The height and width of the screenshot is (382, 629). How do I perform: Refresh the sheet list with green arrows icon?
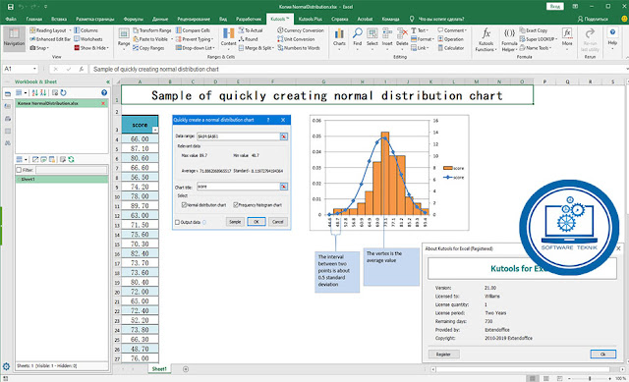click(x=72, y=159)
